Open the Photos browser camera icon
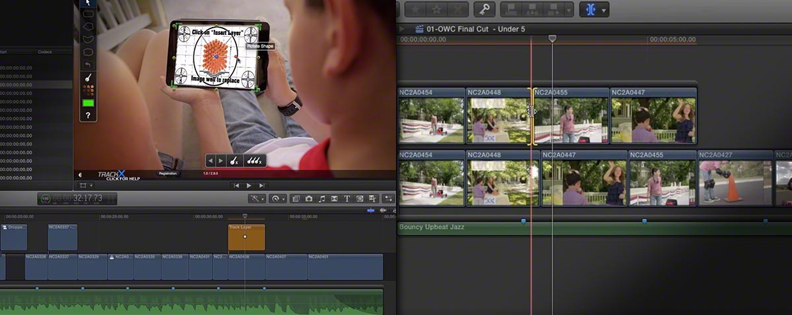 [308, 198]
